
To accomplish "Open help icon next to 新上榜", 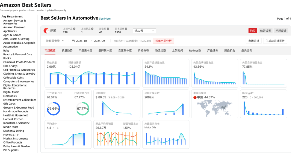I will tap(108, 29).
